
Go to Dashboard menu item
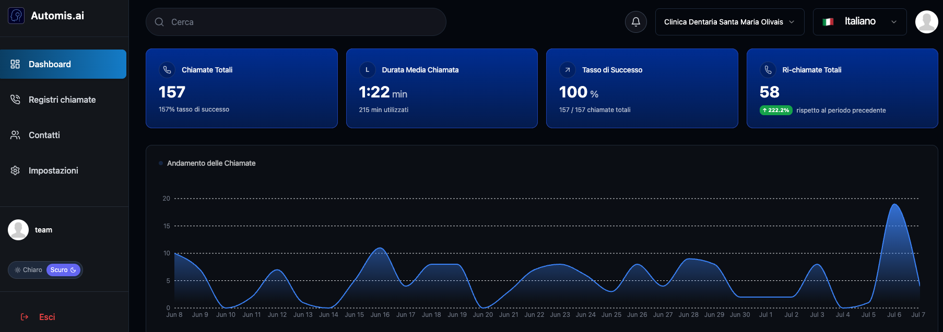click(63, 64)
